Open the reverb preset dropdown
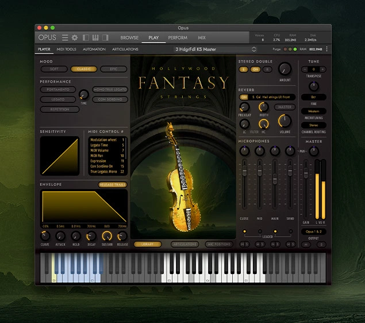Screen dimensions: 365x323 271,97
